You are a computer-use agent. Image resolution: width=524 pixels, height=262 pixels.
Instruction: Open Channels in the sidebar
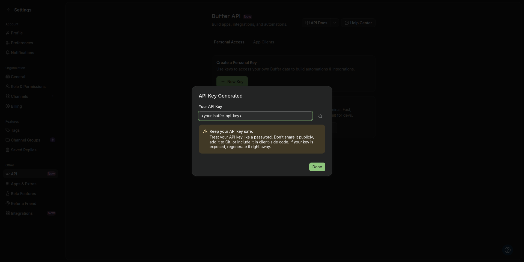click(31, 96)
